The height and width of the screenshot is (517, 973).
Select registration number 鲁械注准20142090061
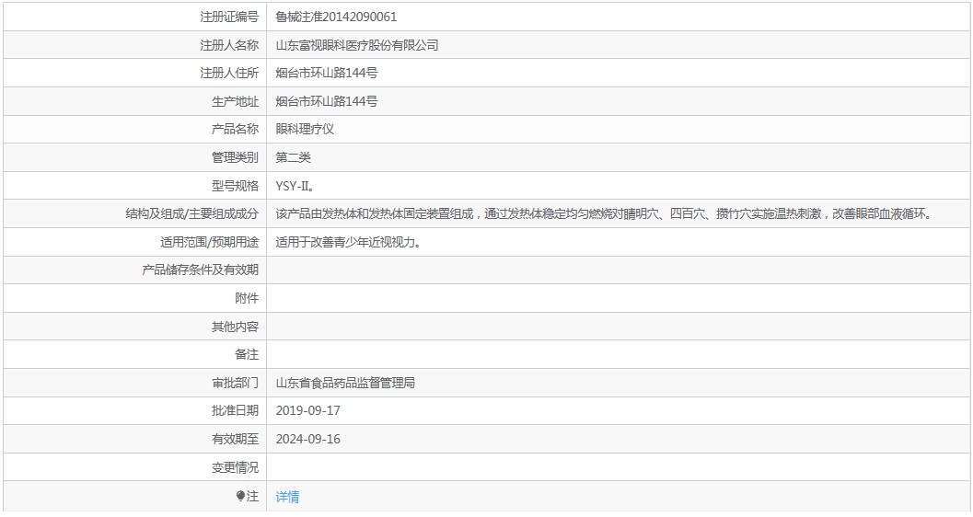[336, 17]
